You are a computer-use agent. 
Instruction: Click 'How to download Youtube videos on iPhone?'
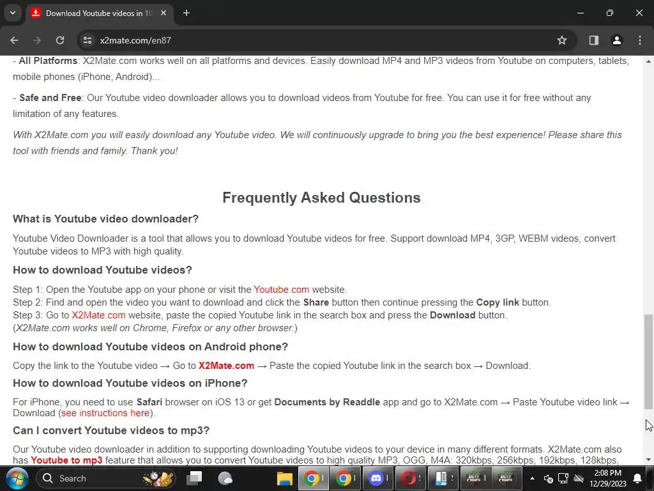tap(130, 383)
